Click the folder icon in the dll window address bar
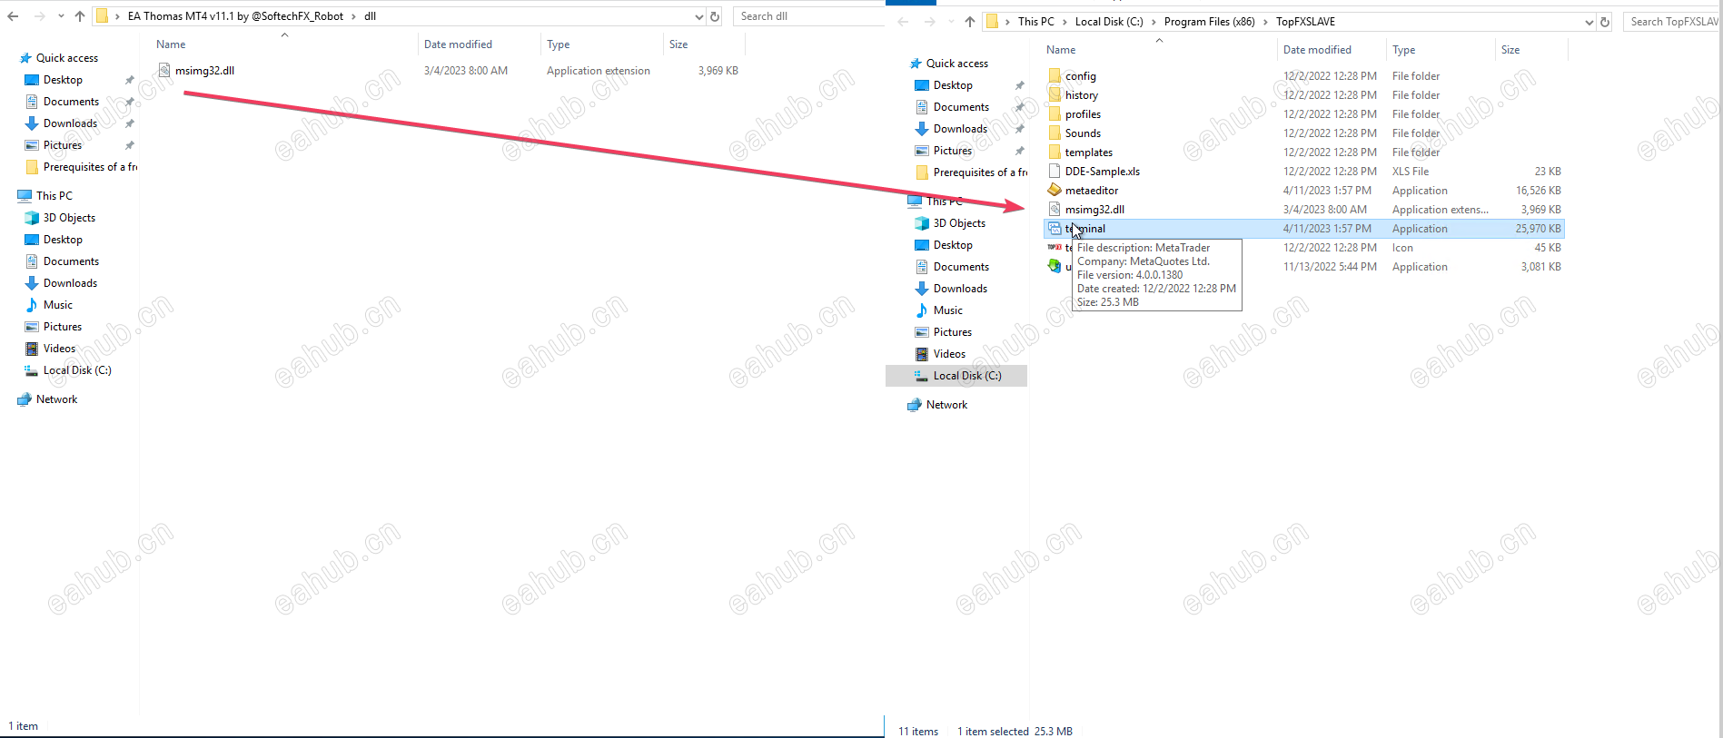The width and height of the screenshot is (1723, 738). pos(103,16)
